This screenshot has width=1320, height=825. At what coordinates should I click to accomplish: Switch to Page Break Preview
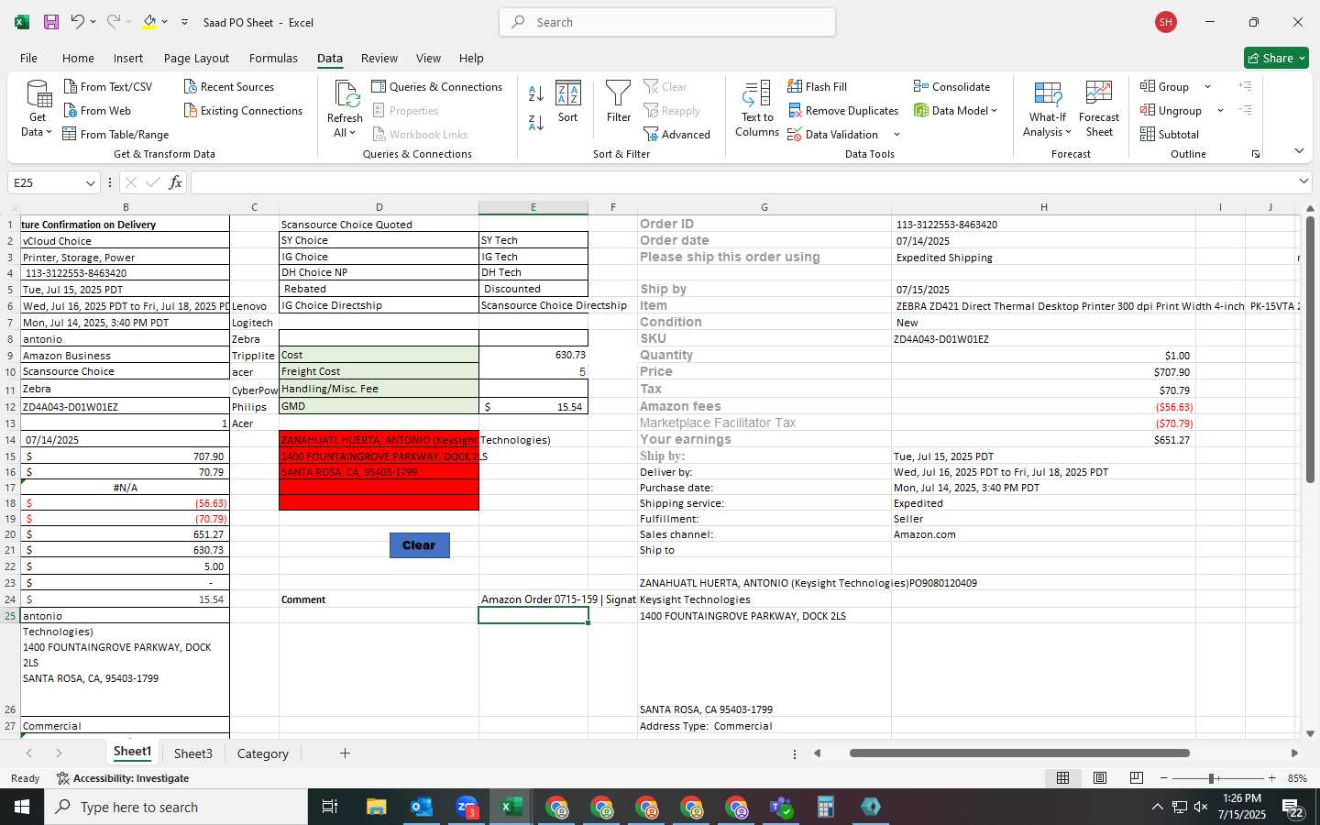[x=1137, y=777]
